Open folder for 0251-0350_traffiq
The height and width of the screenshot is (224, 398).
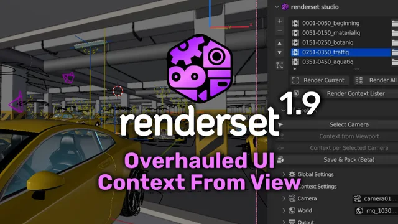(x=395, y=52)
